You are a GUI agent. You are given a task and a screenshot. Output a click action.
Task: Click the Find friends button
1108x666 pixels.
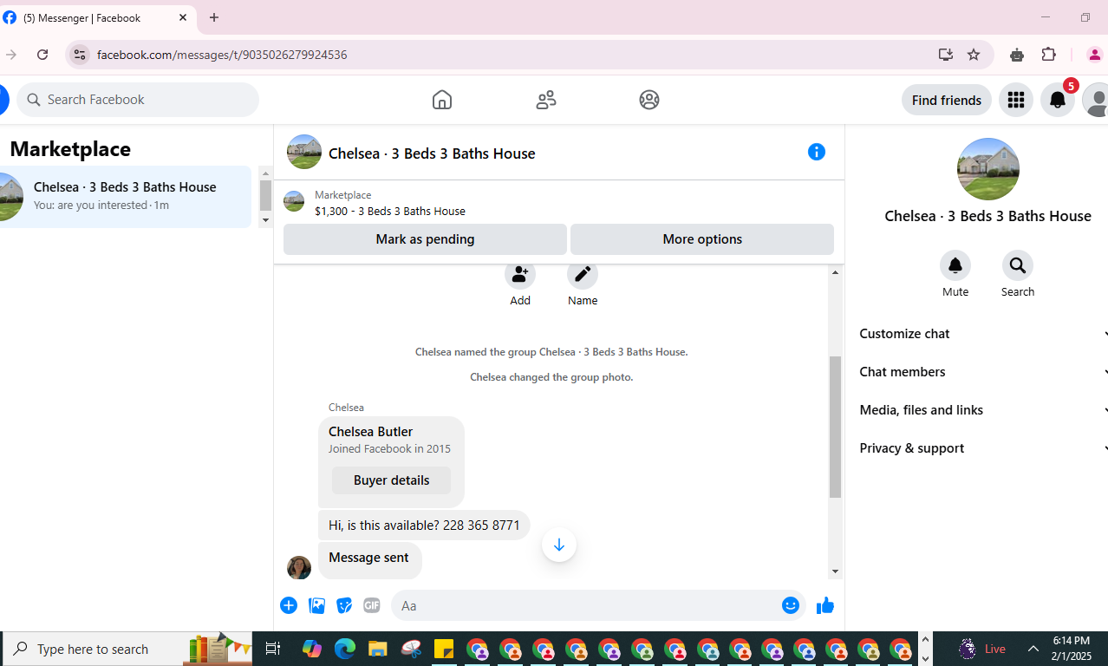point(947,100)
